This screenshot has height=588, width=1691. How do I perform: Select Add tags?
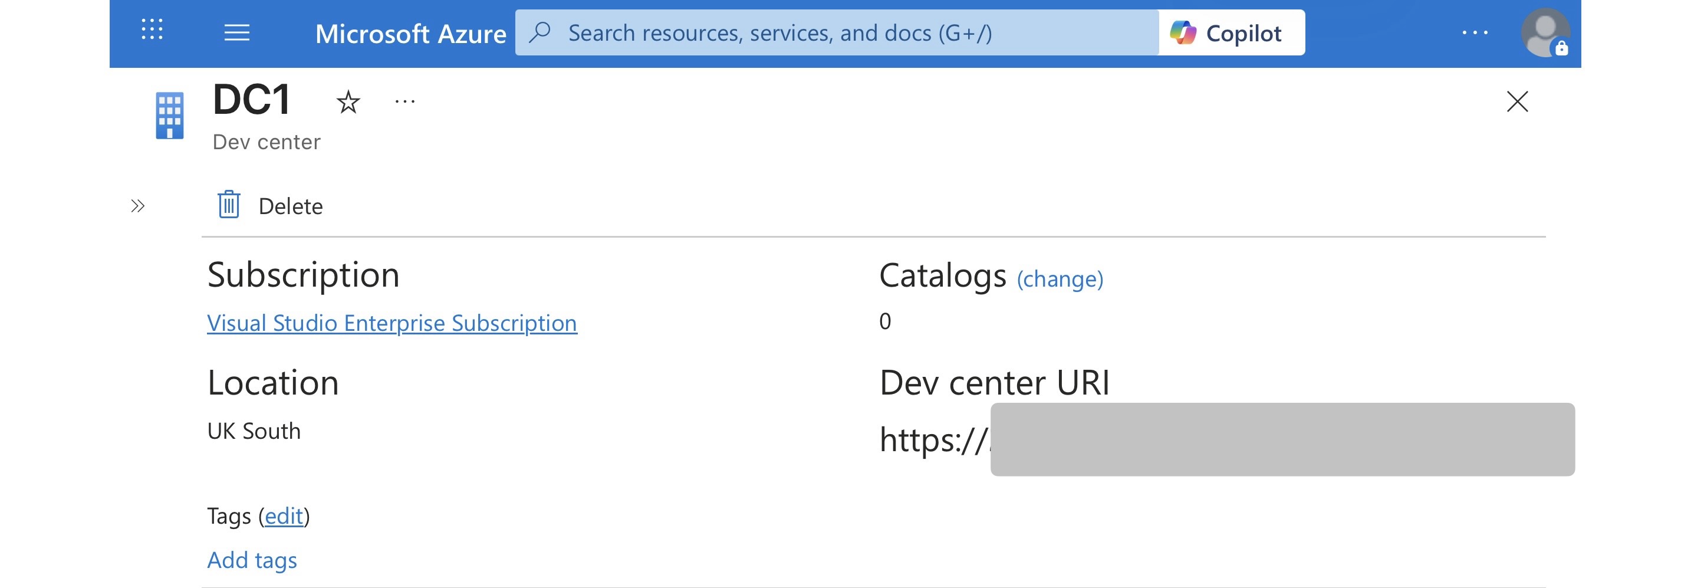252,560
